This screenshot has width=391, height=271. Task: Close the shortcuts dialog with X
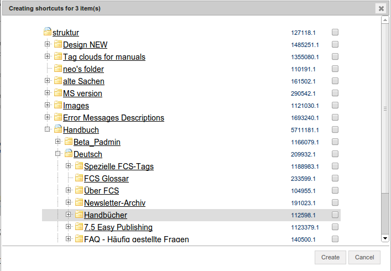click(x=381, y=8)
